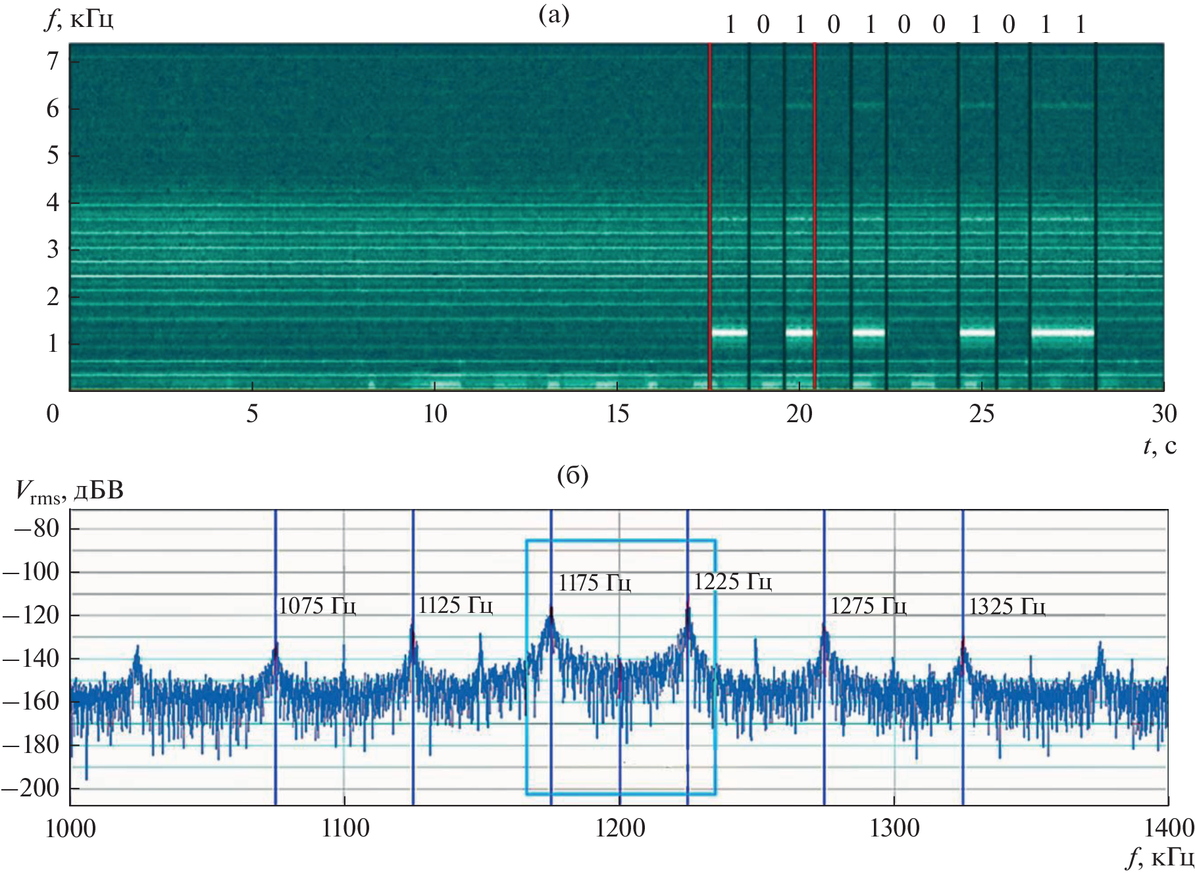
Task: Click the 1325 Гц peak label
Action: [x=1007, y=606]
